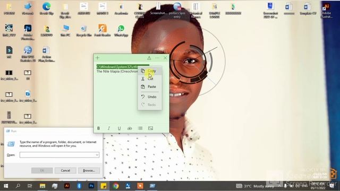340x191 pixels.
Task: Click the taskbar date and time clock
Action: pos(318,186)
